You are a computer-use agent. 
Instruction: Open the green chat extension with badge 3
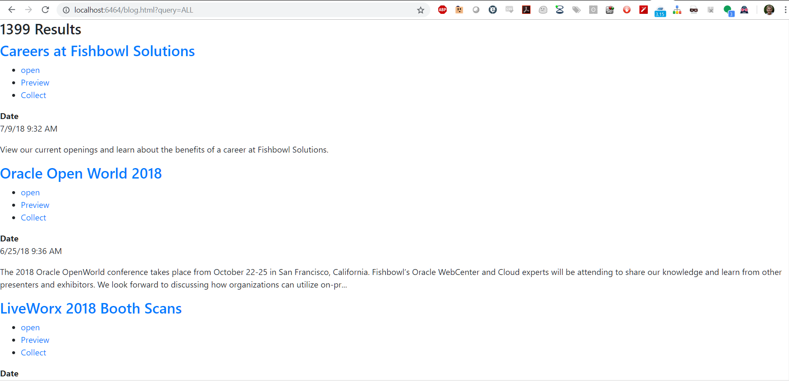[728, 10]
